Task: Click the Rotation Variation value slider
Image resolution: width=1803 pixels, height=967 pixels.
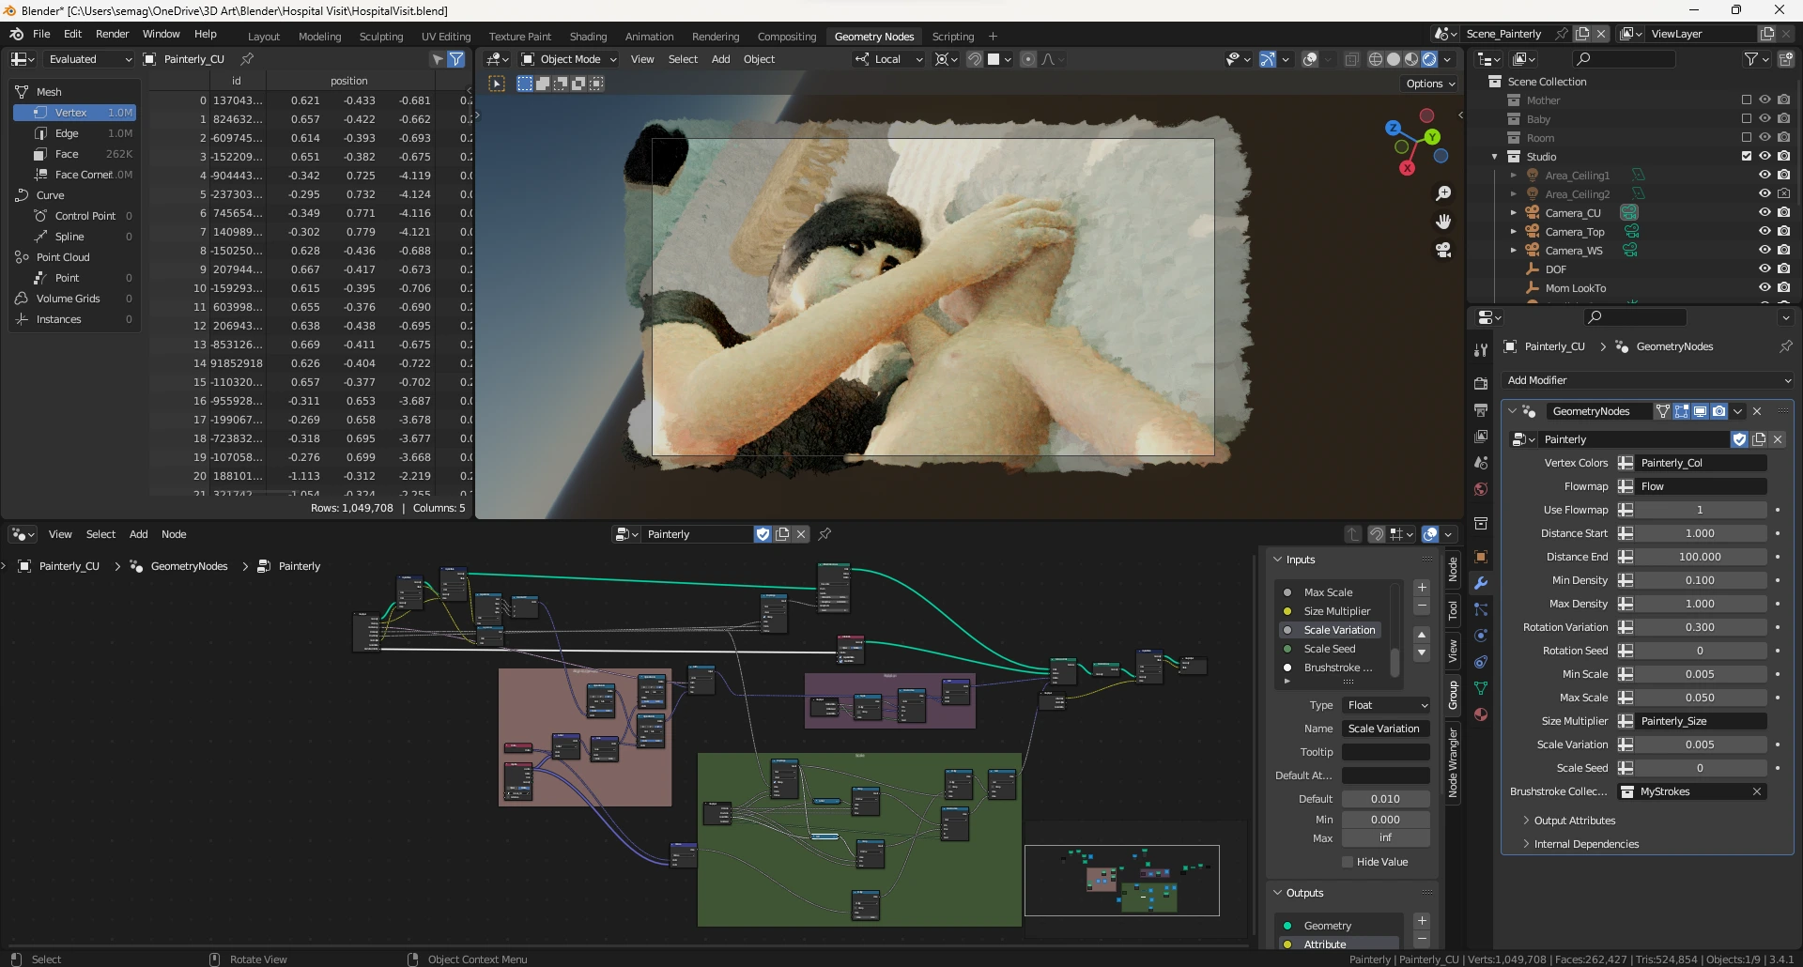Action: pyautogui.click(x=1699, y=627)
